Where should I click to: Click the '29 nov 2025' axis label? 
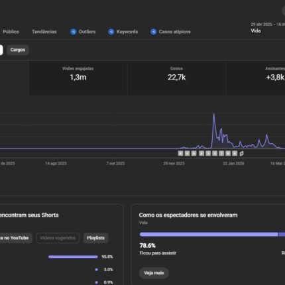[174, 164]
